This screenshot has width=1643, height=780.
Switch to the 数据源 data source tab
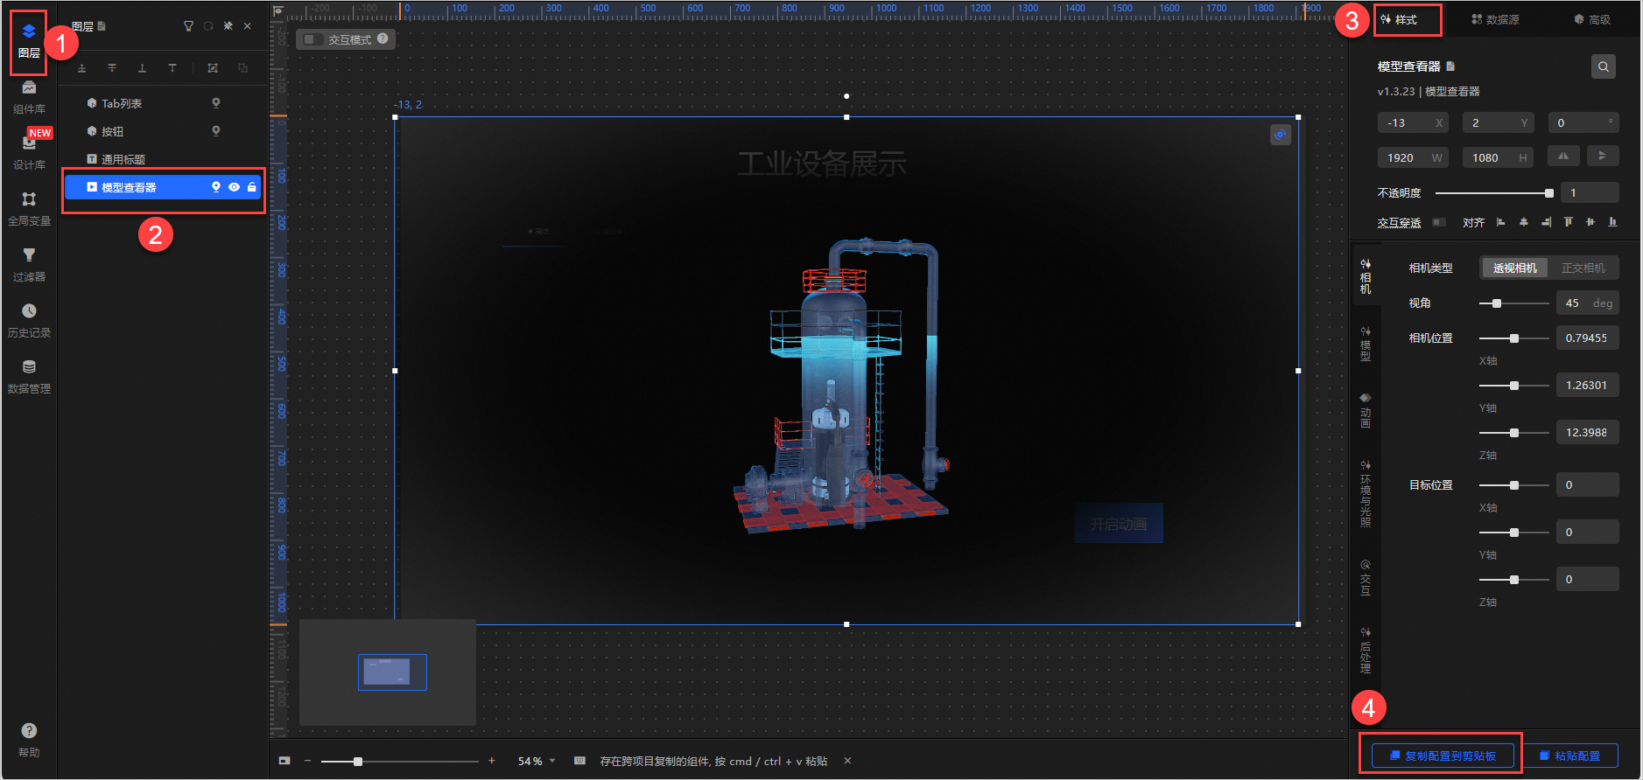click(1495, 19)
